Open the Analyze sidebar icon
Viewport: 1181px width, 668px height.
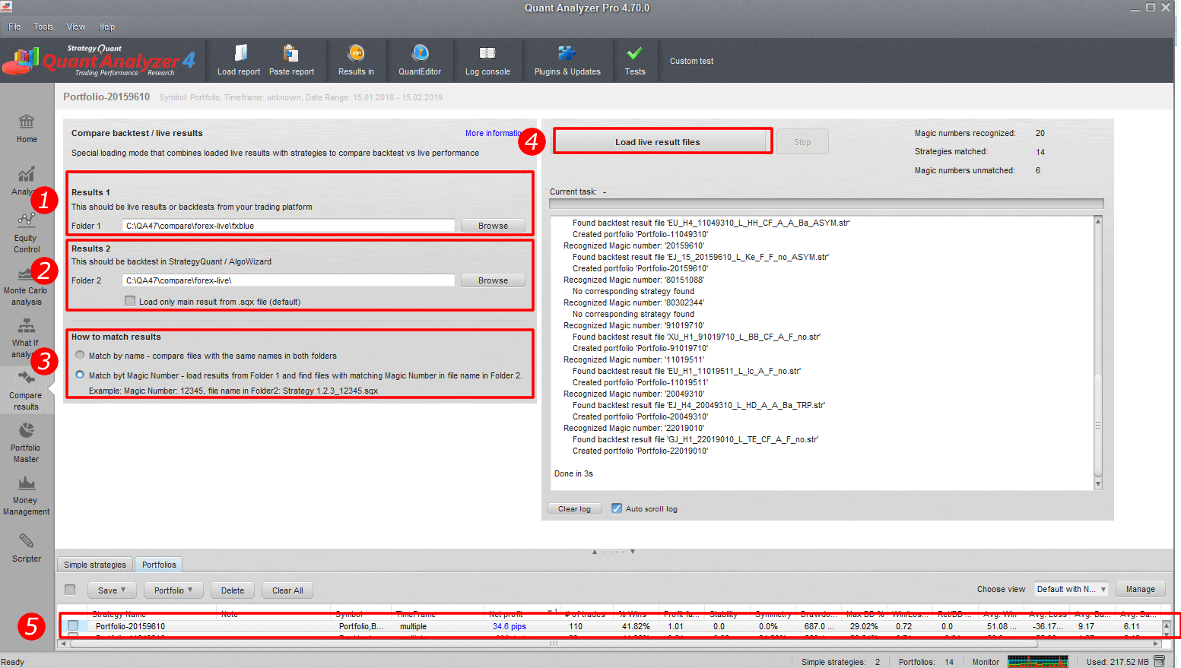click(x=26, y=181)
